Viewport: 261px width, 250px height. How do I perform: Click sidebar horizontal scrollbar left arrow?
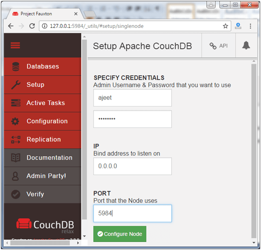[7, 243]
